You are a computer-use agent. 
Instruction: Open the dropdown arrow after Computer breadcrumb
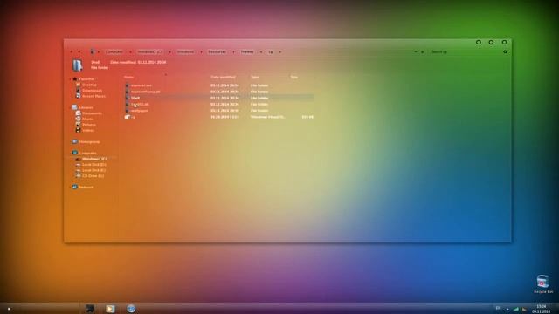point(130,52)
